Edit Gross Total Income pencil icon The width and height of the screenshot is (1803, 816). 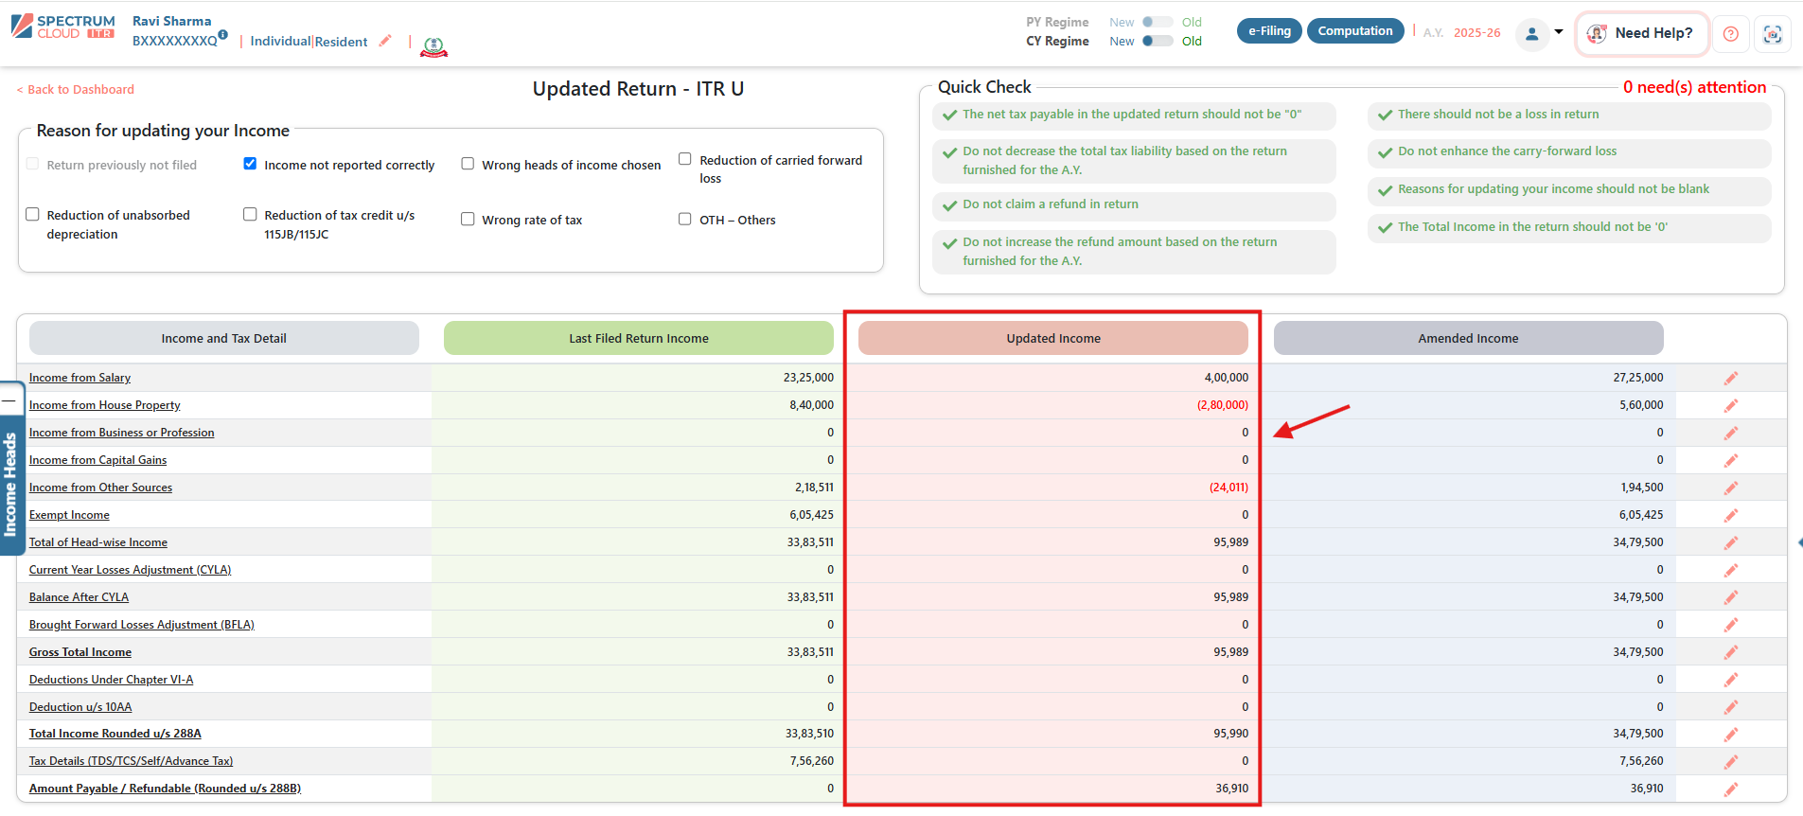[1731, 652]
